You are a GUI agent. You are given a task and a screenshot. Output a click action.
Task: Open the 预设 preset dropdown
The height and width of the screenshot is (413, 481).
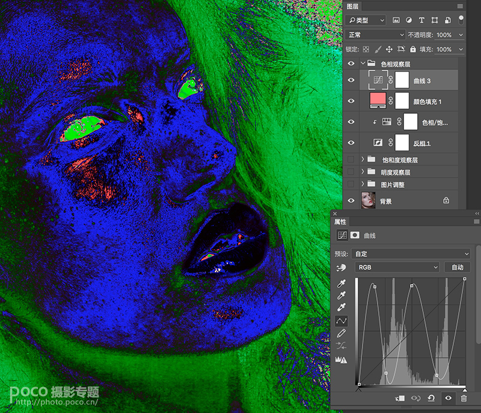click(411, 254)
